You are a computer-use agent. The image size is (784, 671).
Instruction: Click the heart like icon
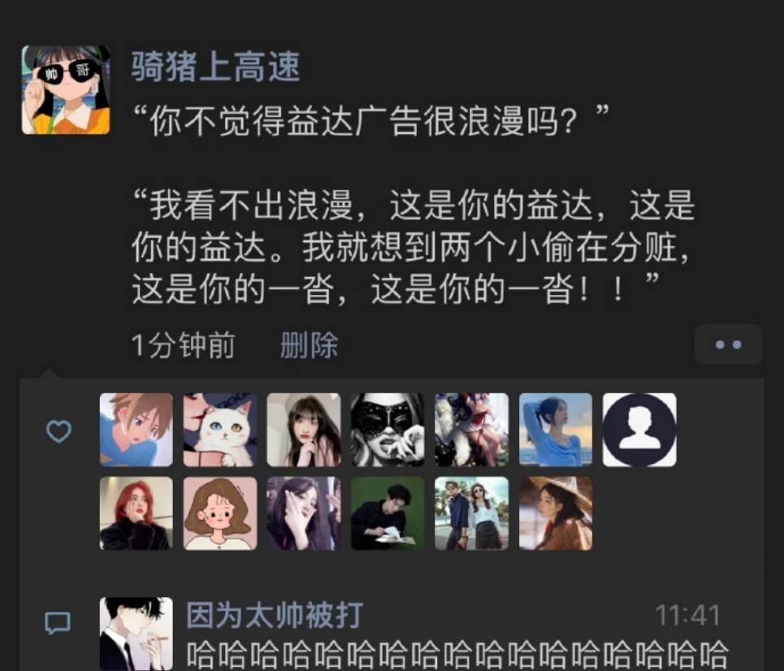[58, 431]
